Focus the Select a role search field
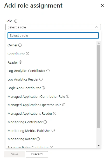 point(53,35)
